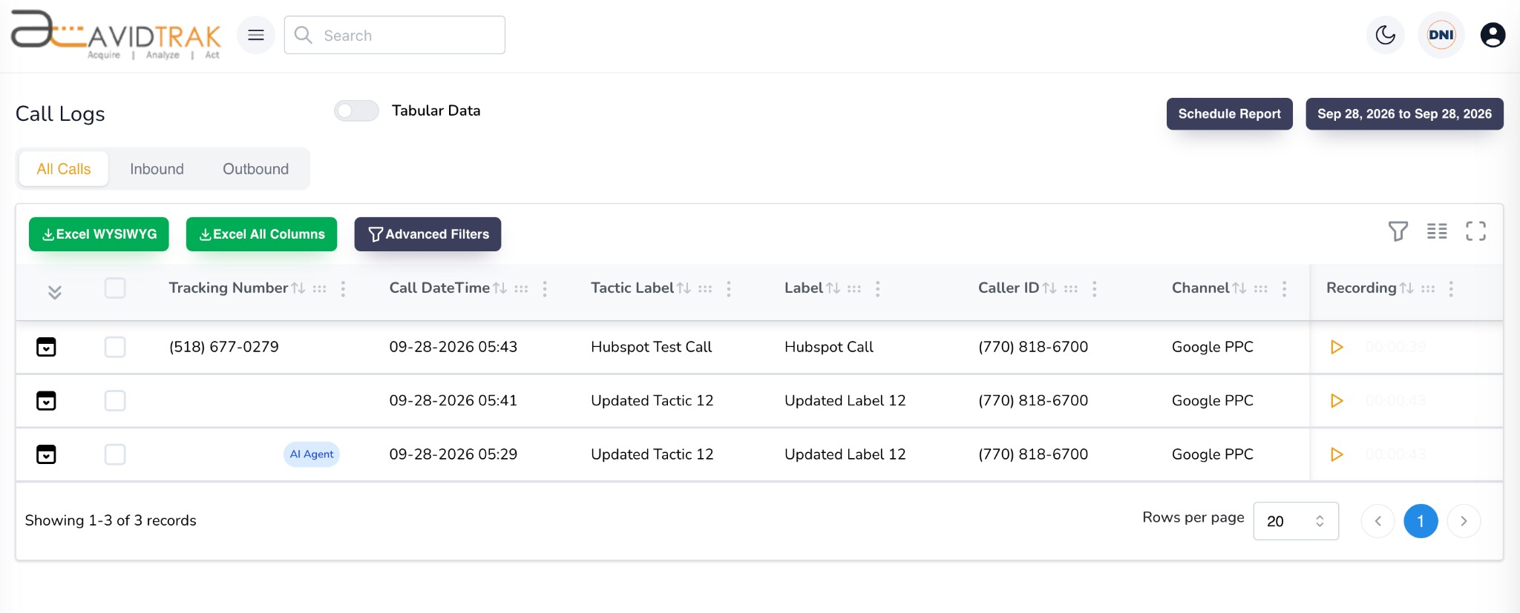1520x613 pixels.
Task: Open Channel column options menu
Action: (x=1284, y=288)
